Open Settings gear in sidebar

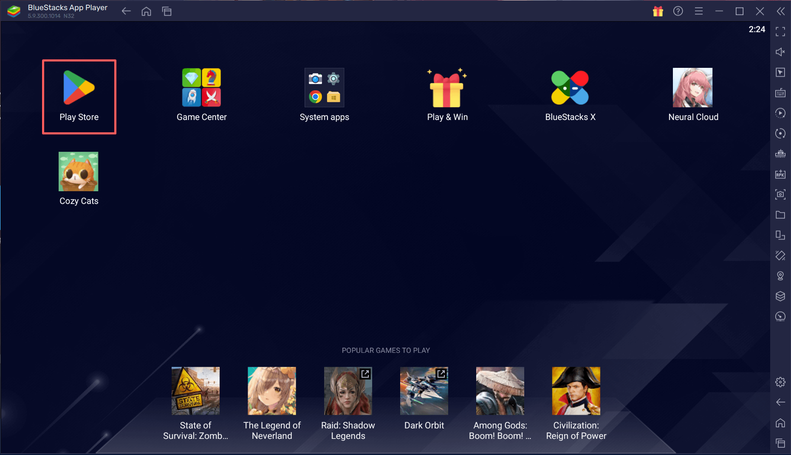tap(780, 382)
